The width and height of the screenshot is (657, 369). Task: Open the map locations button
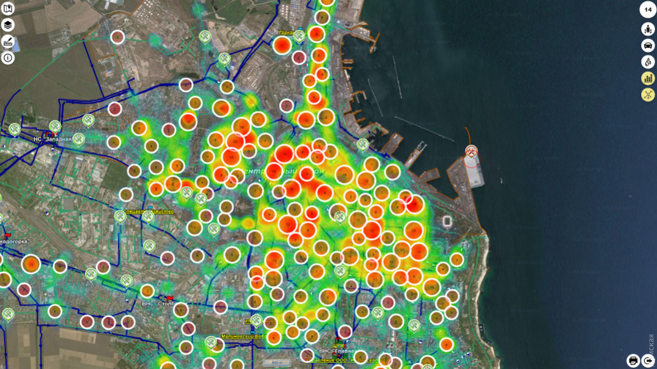(8, 9)
